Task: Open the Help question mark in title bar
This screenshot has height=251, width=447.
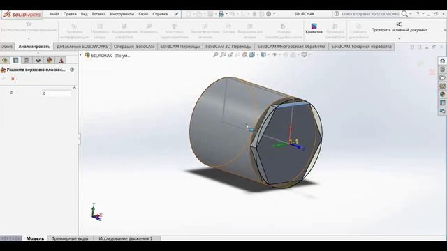Action: tap(418, 14)
